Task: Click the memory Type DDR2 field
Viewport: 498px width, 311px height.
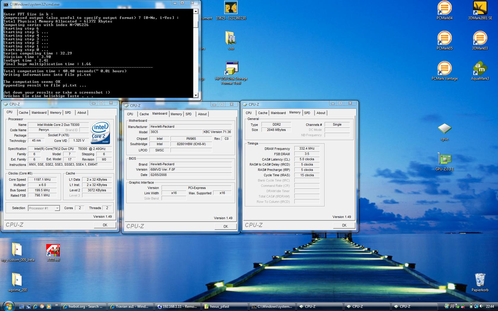Action: pyautogui.click(x=277, y=125)
